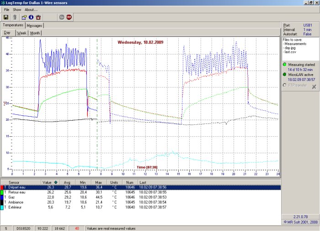Image resolution: width=320 pixels, height=231 pixels.
Task: Open the Show menu
Action: tap(17, 9)
